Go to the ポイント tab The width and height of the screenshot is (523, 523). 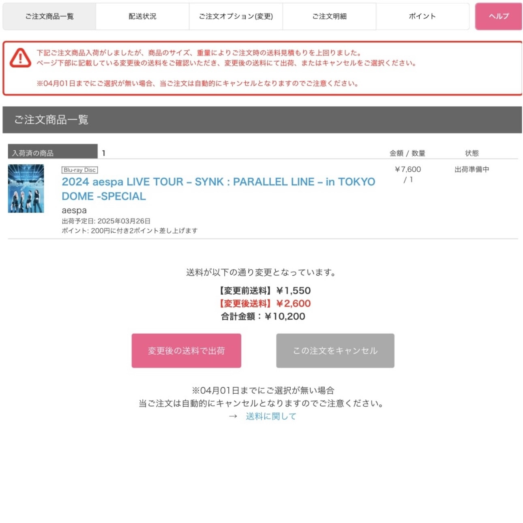[422, 16]
